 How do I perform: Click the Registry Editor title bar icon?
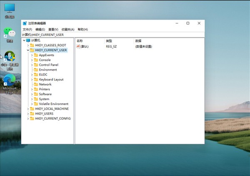25,23
